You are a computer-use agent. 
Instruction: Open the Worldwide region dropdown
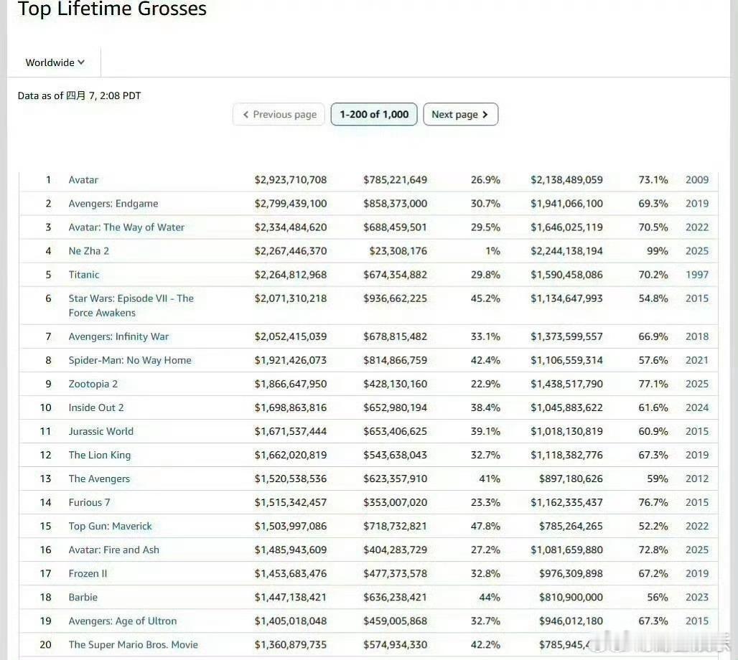tap(55, 62)
